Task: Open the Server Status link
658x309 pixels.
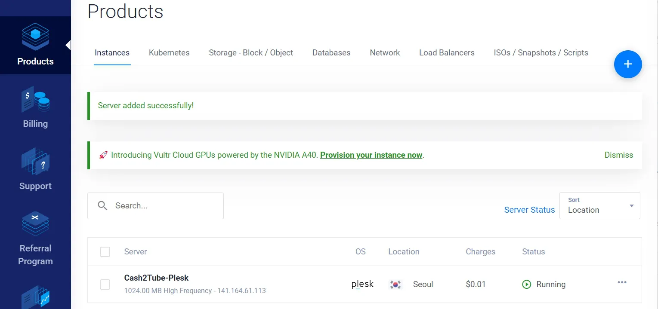Action: pyautogui.click(x=529, y=210)
